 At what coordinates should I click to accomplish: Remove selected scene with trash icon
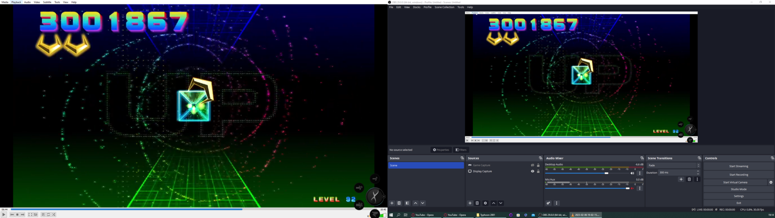point(399,203)
